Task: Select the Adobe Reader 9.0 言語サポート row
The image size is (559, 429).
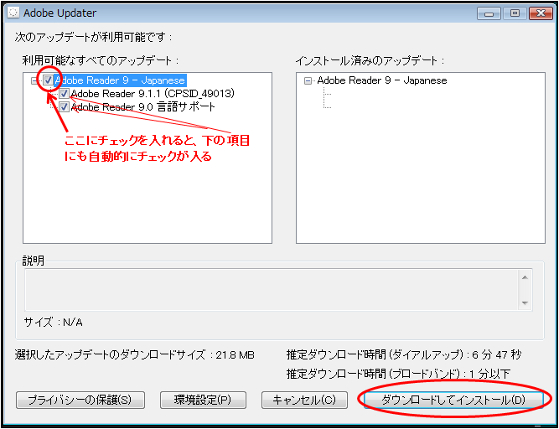Action: [143, 106]
